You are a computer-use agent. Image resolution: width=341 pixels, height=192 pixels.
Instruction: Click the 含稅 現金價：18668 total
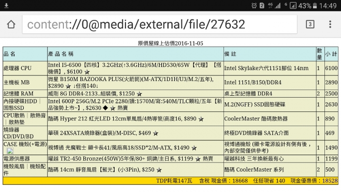[224, 181]
